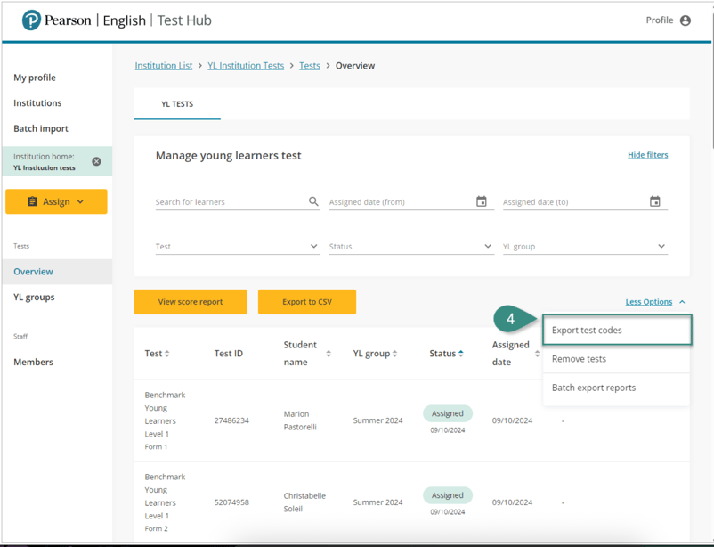Image resolution: width=714 pixels, height=547 pixels.
Task: Click the View score report button
Action: click(191, 302)
